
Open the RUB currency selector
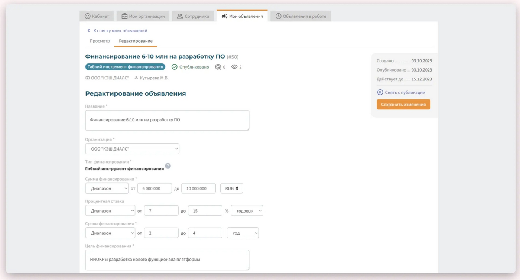(x=231, y=188)
